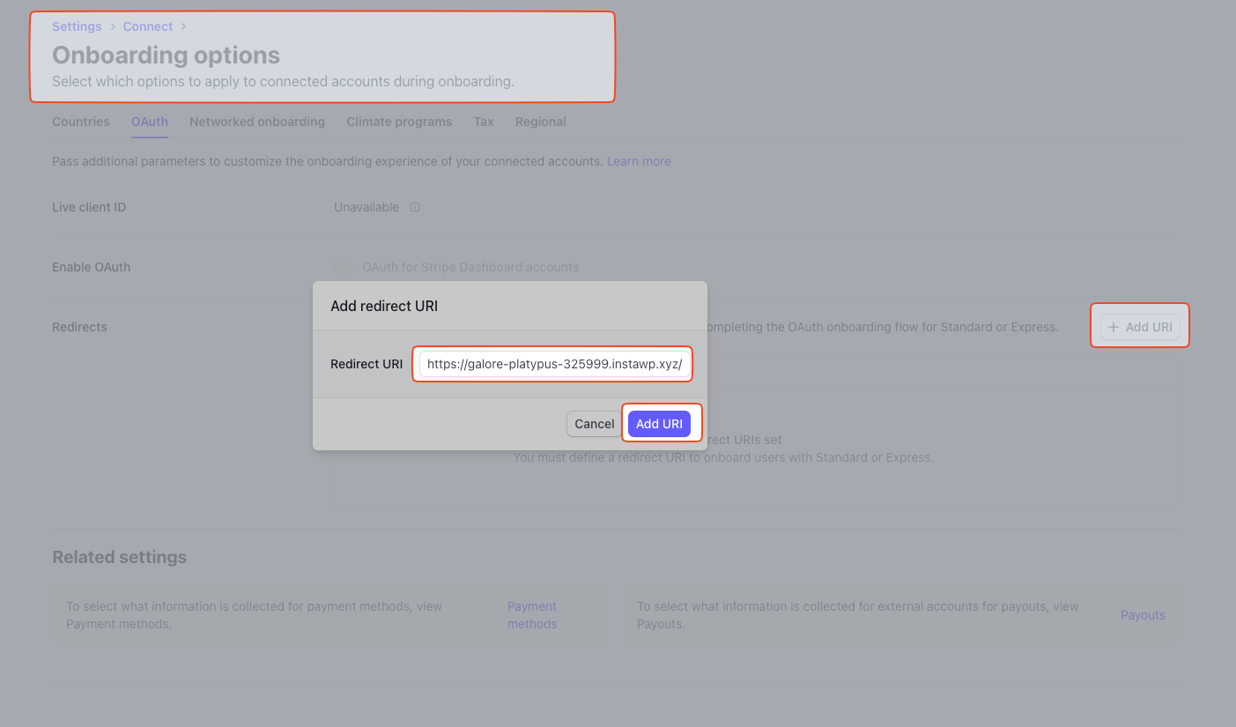The height and width of the screenshot is (727, 1236).
Task: Click the Redirect URI input field
Action: click(x=554, y=364)
